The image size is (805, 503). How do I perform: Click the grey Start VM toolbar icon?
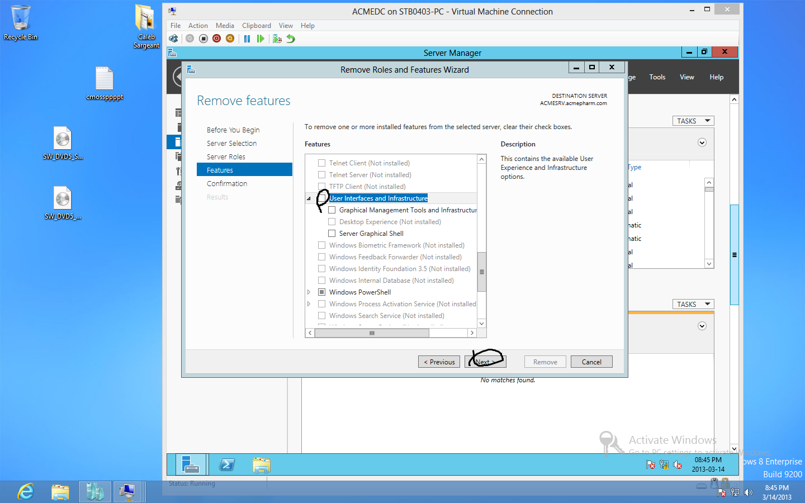point(190,39)
